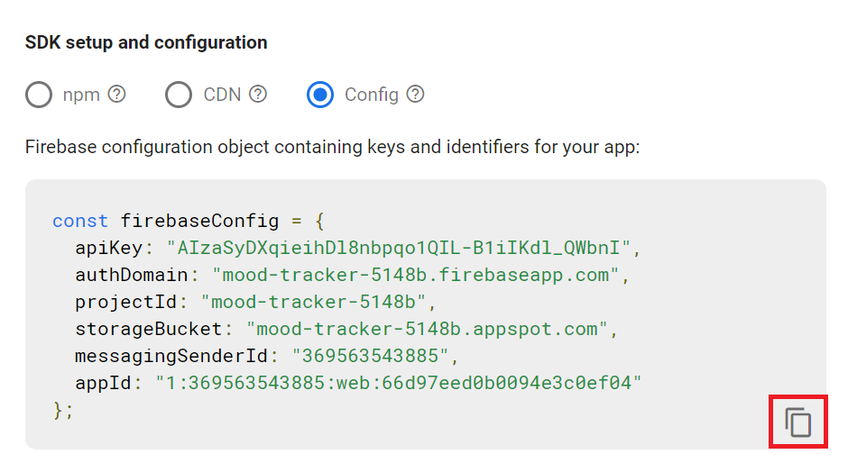This screenshot has width=848, height=463.
Task: Click the Firebase configuration object description text
Action: pos(332,147)
